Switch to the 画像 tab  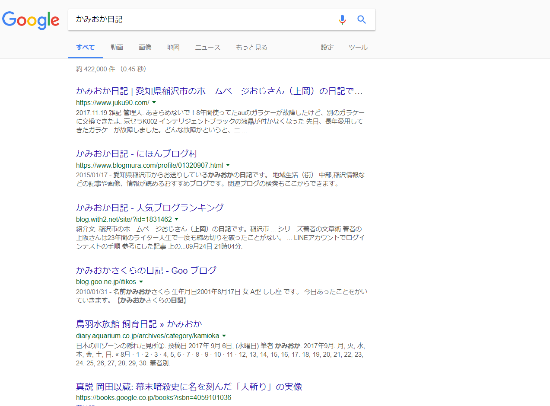(145, 48)
